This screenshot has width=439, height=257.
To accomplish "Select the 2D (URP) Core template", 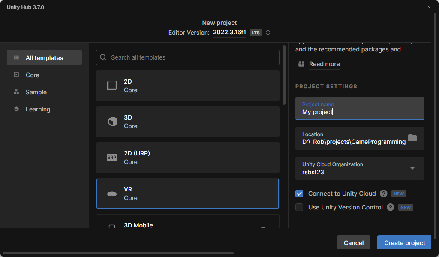I will click(x=188, y=158).
